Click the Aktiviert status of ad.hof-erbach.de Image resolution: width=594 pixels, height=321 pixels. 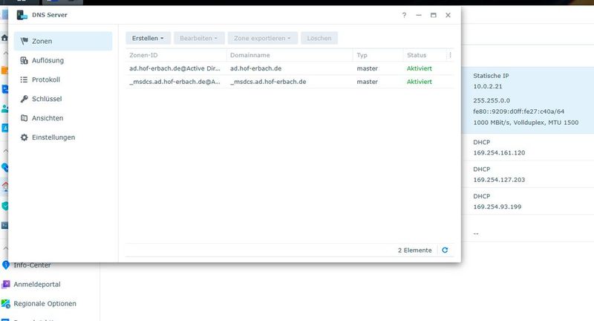point(420,68)
